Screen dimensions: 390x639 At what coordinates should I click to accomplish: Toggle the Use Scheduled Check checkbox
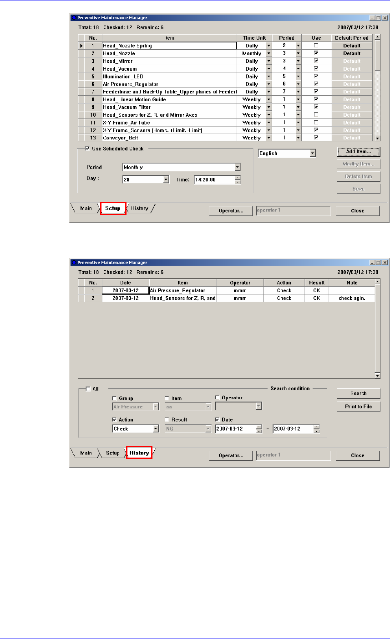[87, 149]
